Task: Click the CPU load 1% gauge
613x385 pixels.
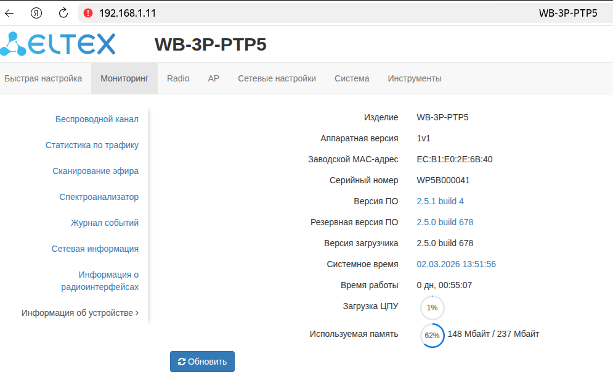Action: pos(432,308)
